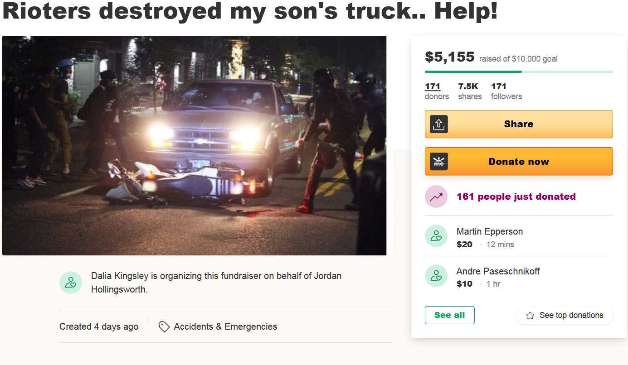Click the Andre Paseschnikoff donor name
This screenshot has width=628, height=365.
498,271
